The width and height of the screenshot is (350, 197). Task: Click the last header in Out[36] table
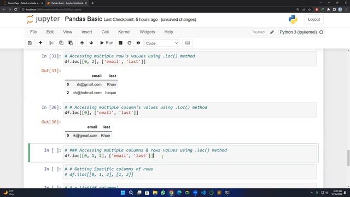107,127
